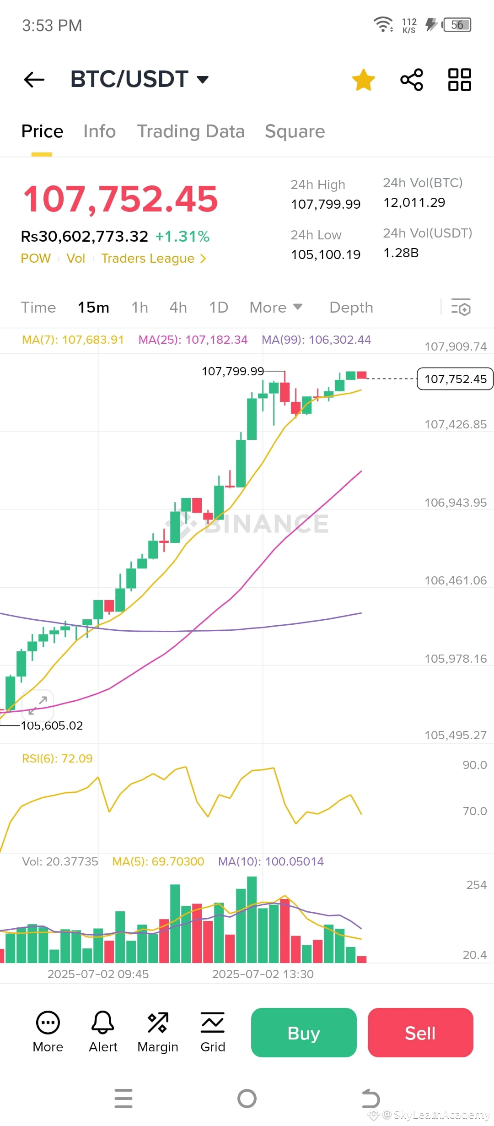Tap 24h Vol(USDT) value 1.28B

[x=401, y=253]
